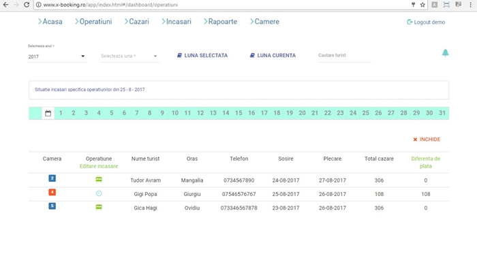
Task: Navigate to the Camere menu
Action: [263, 22]
